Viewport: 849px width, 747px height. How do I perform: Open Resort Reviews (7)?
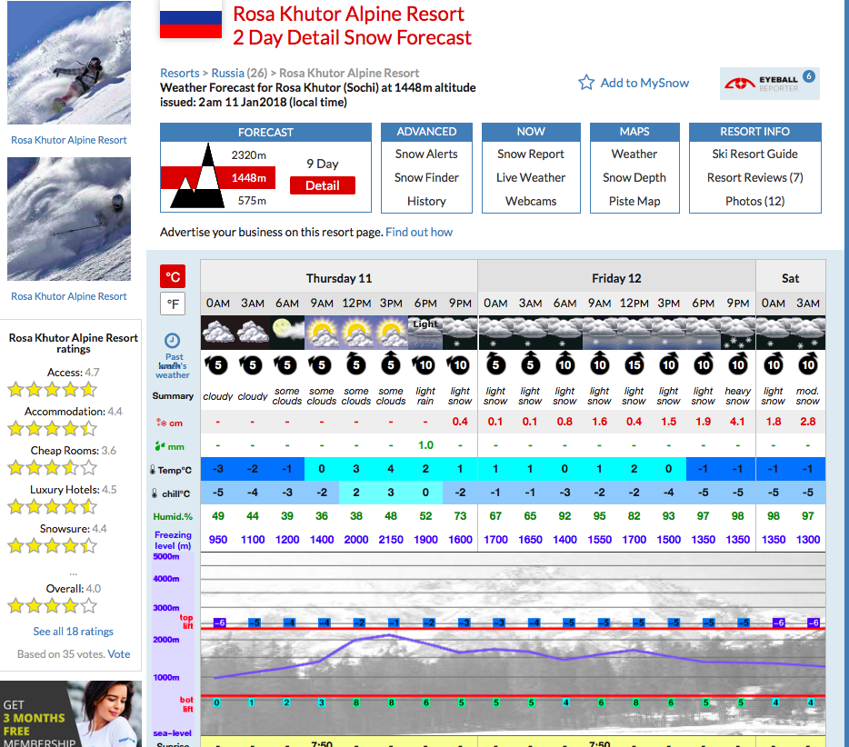[754, 177]
